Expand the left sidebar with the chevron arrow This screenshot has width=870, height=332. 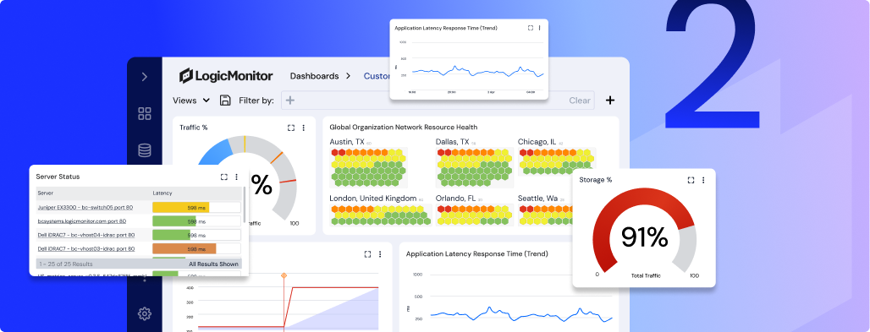[x=145, y=77]
